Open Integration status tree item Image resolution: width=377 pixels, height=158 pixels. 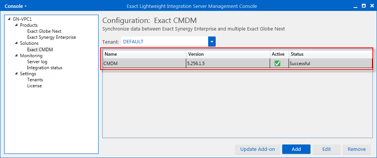coord(45,68)
